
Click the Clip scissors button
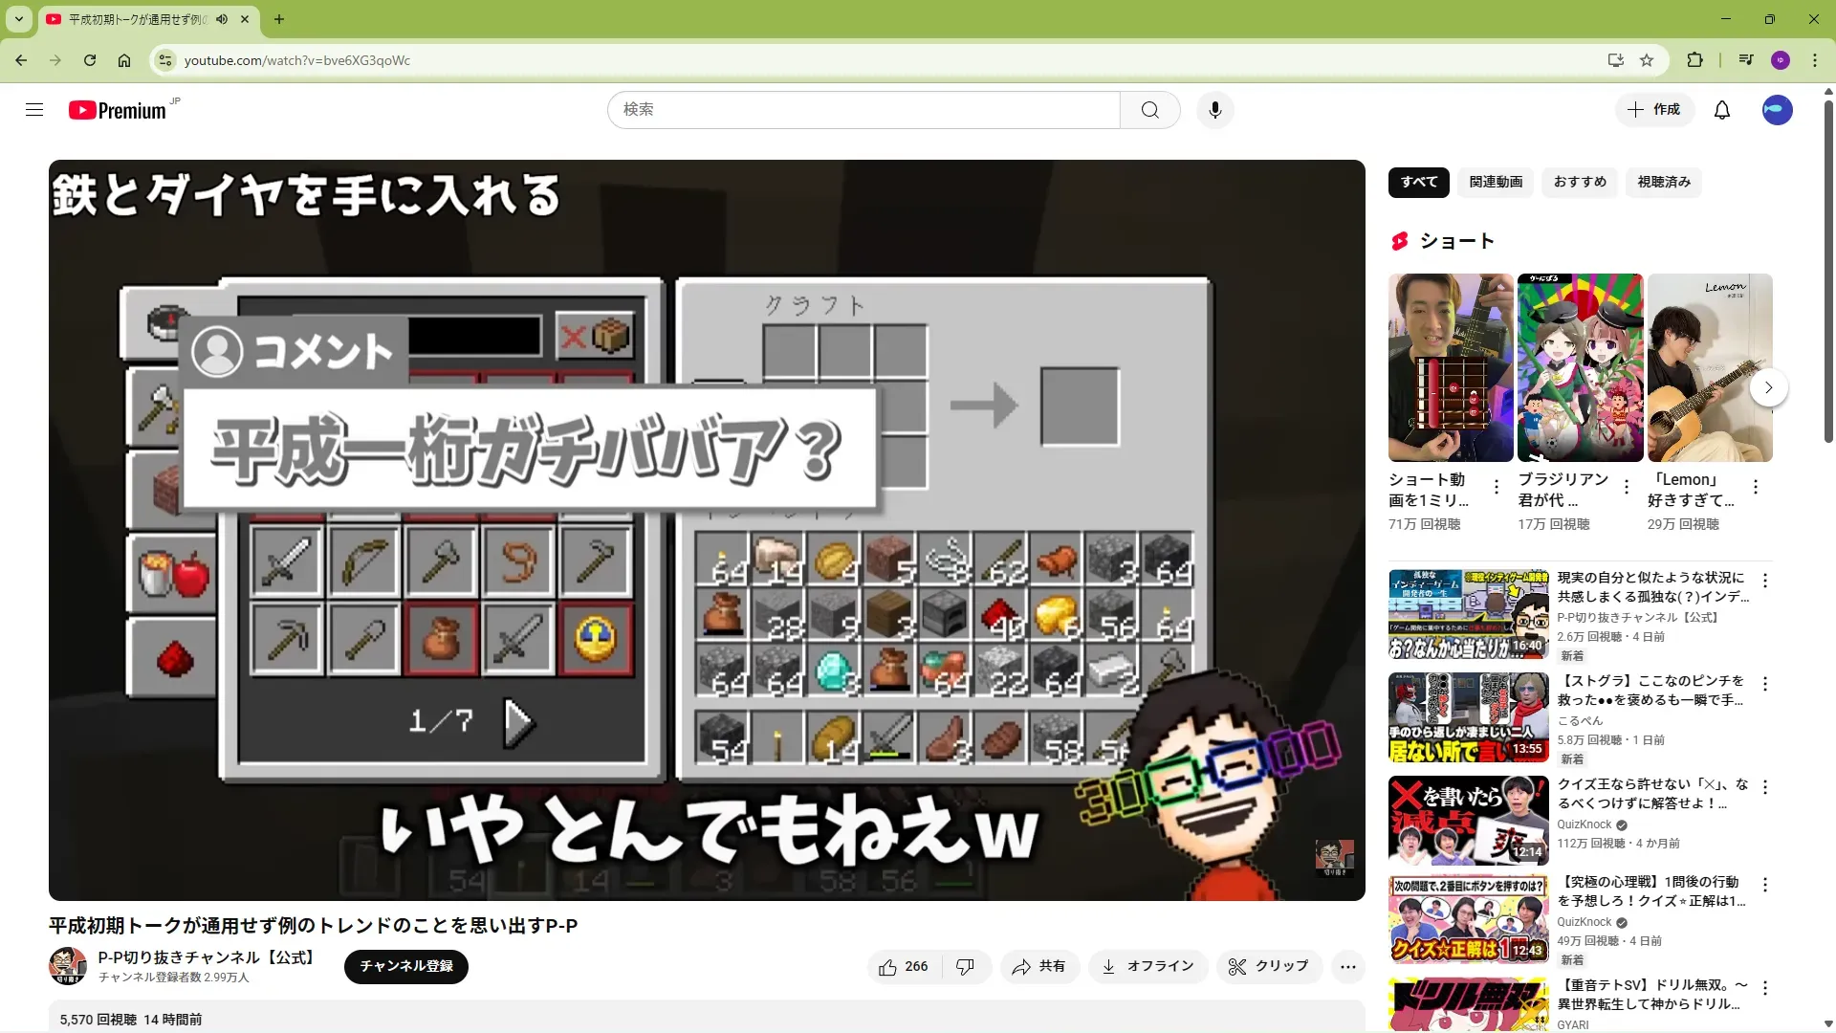point(1268,967)
